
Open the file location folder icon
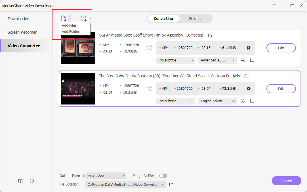click(171, 184)
